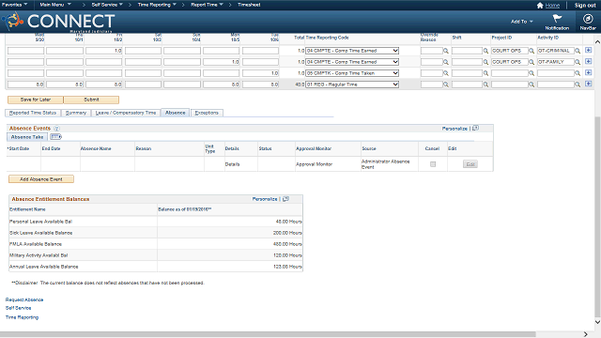Submit the timesheet
Viewport: 601px width, 338px height.
(91, 100)
